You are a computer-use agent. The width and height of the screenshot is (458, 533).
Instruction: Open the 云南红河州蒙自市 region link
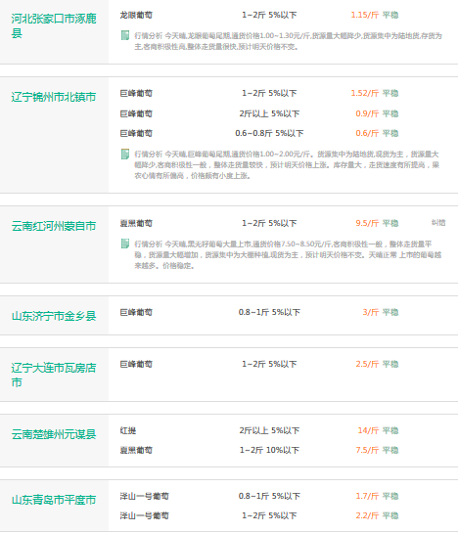pos(54,226)
